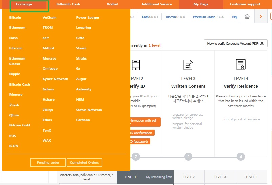The width and height of the screenshot is (272, 185).
Task: Select Aeternity in the coin list
Action: [84, 89]
